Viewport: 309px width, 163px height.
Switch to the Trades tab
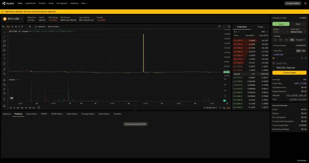pos(260,27)
